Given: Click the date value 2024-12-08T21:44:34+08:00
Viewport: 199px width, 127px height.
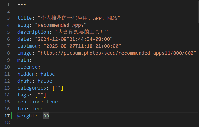Looking at the screenshot, I should (x=73, y=39).
